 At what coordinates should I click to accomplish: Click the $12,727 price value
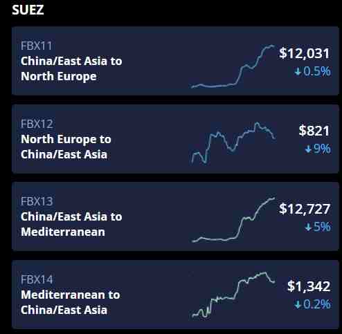pyautogui.click(x=305, y=209)
